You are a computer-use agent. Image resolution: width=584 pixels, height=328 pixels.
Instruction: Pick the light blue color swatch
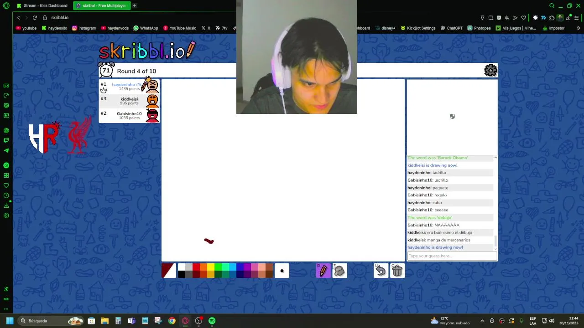(233, 267)
